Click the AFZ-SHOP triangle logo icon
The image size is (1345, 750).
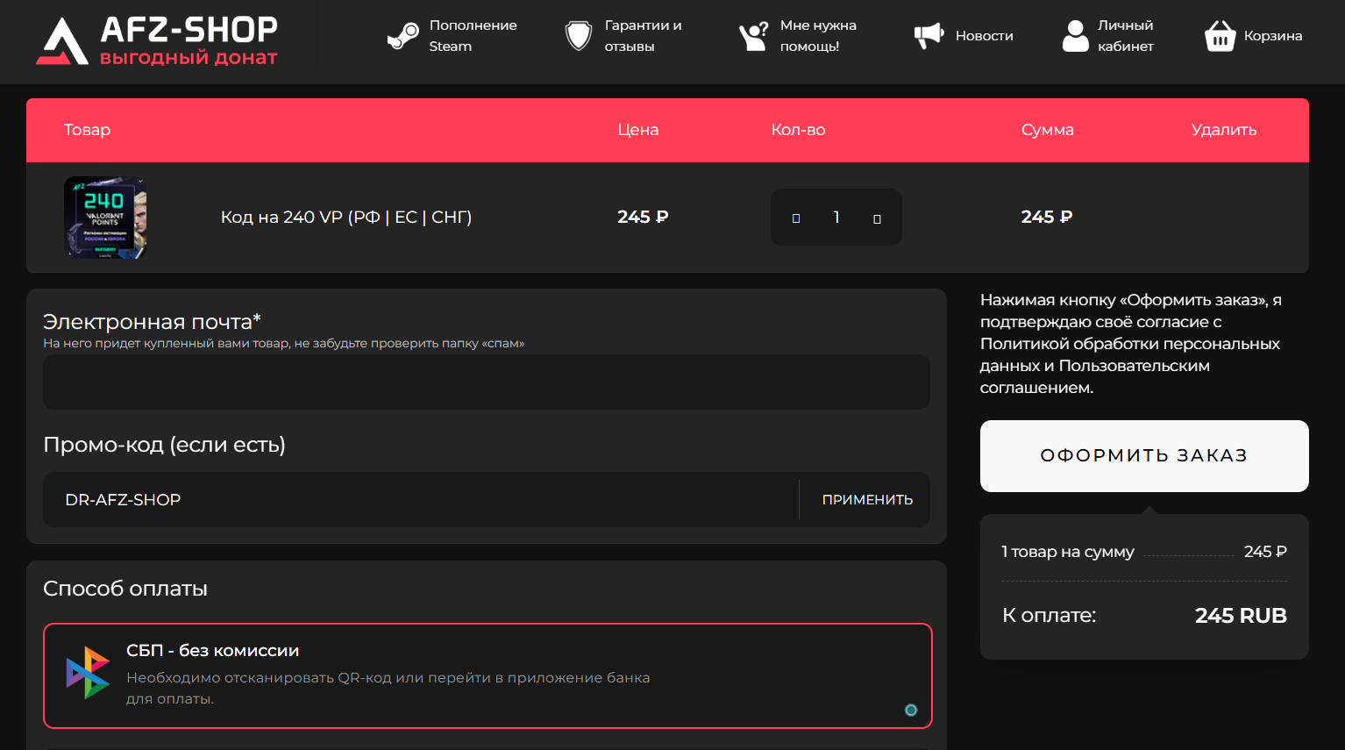tap(62, 41)
